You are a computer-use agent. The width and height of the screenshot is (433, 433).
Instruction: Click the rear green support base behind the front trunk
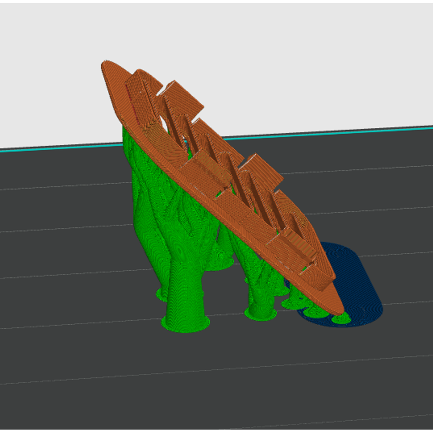(x=220, y=262)
